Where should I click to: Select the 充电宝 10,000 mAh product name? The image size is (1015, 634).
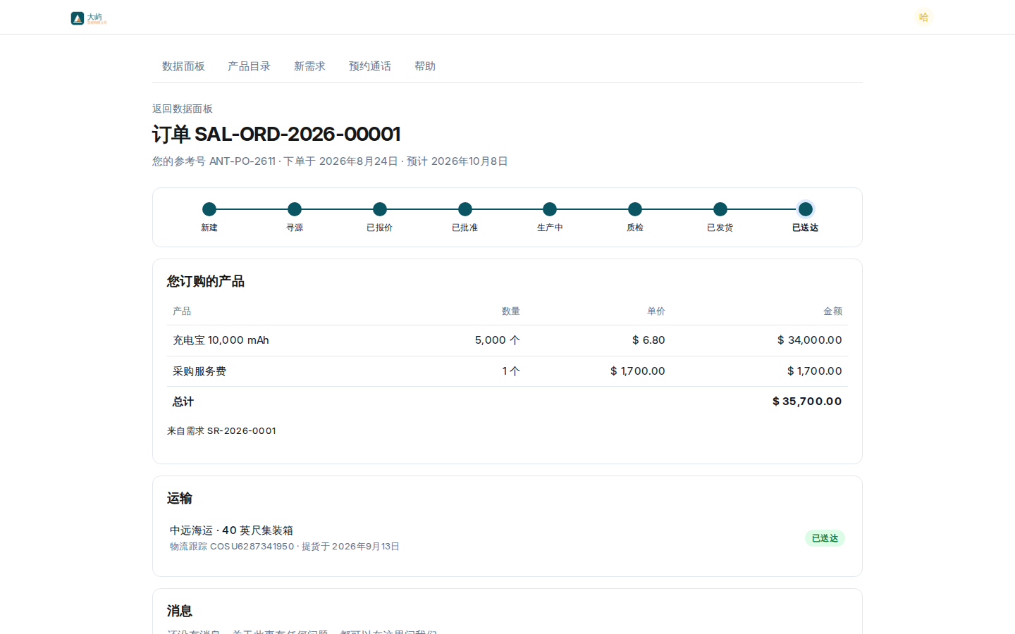(x=221, y=340)
